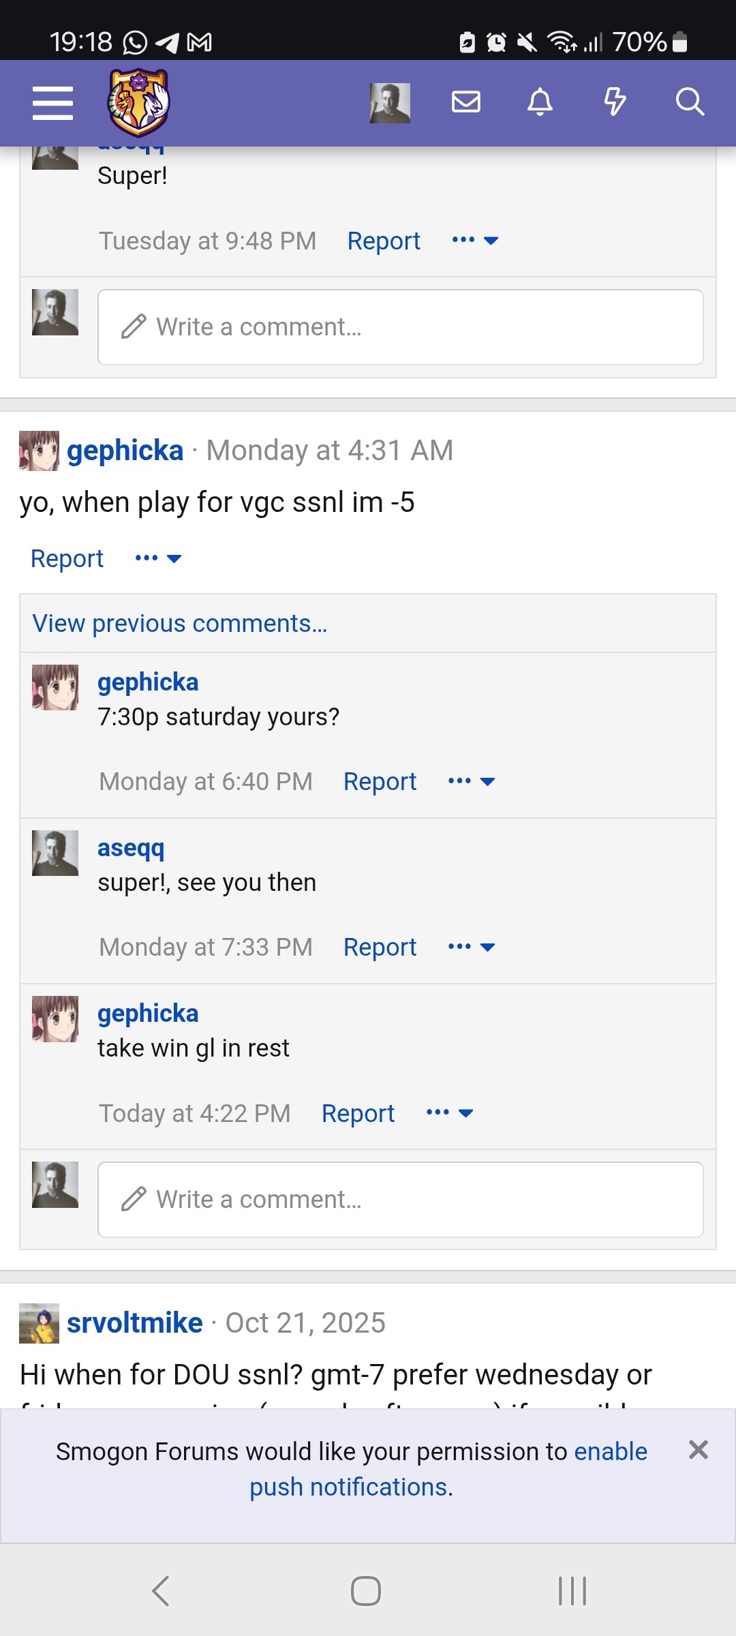The image size is (736, 1636).
Task: Click View previous comments link
Action: click(x=180, y=623)
